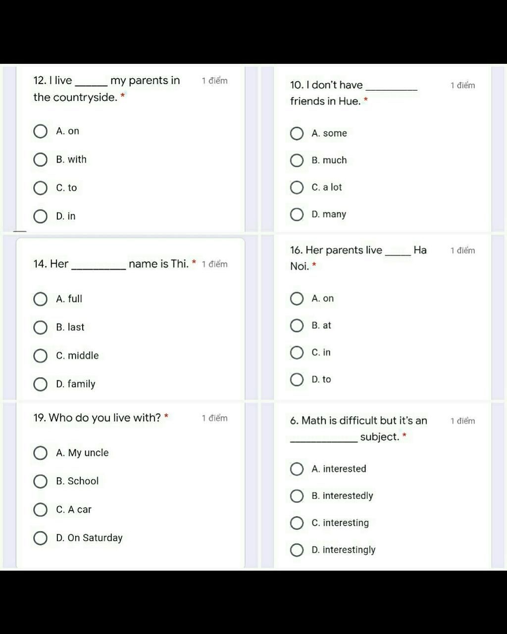Select 'A. My uncle' for question 19
This screenshot has width=507, height=634.
pos(40,453)
